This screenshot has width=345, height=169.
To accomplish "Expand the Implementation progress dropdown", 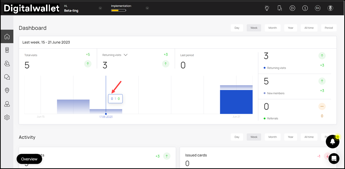I will coord(147,8).
